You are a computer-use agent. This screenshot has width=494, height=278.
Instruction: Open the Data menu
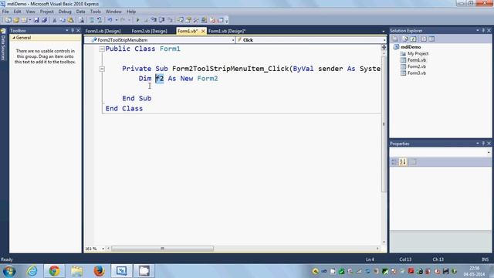pyautogui.click(x=80, y=12)
